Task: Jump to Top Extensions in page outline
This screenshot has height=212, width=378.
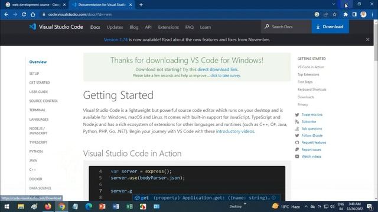Action: pyautogui.click(x=308, y=75)
